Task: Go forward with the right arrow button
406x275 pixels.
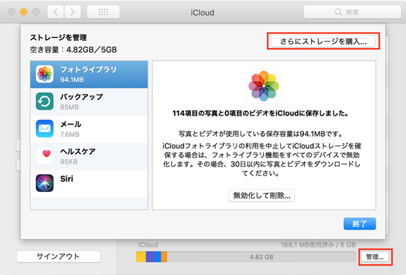Action: 72,12
